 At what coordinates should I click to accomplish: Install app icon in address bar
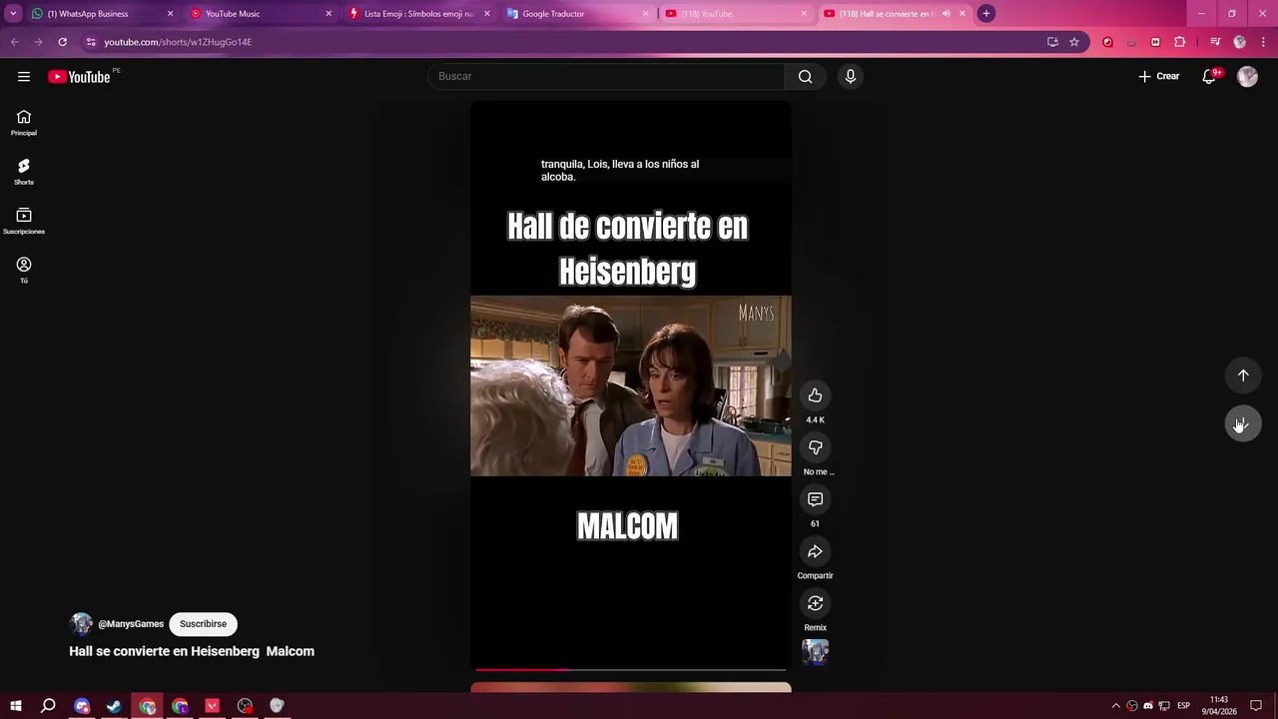coord(1052,42)
